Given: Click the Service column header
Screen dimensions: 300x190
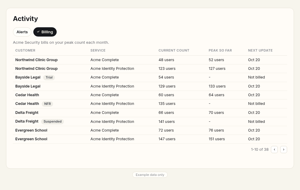Looking at the screenshot, I should pyautogui.click(x=98, y=50).
